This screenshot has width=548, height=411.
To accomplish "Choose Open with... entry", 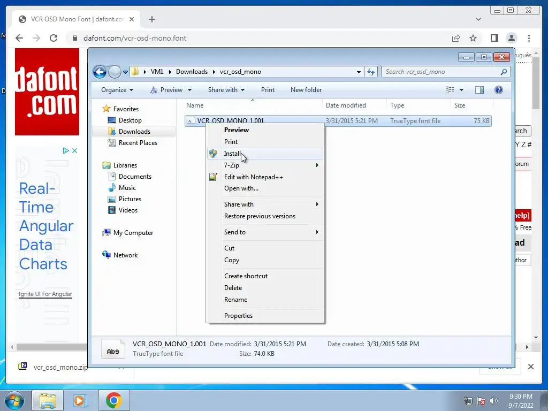I will (x=265, y=188).
